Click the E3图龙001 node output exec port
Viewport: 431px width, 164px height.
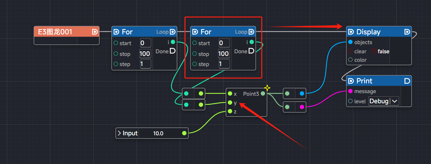pos(95,32)
